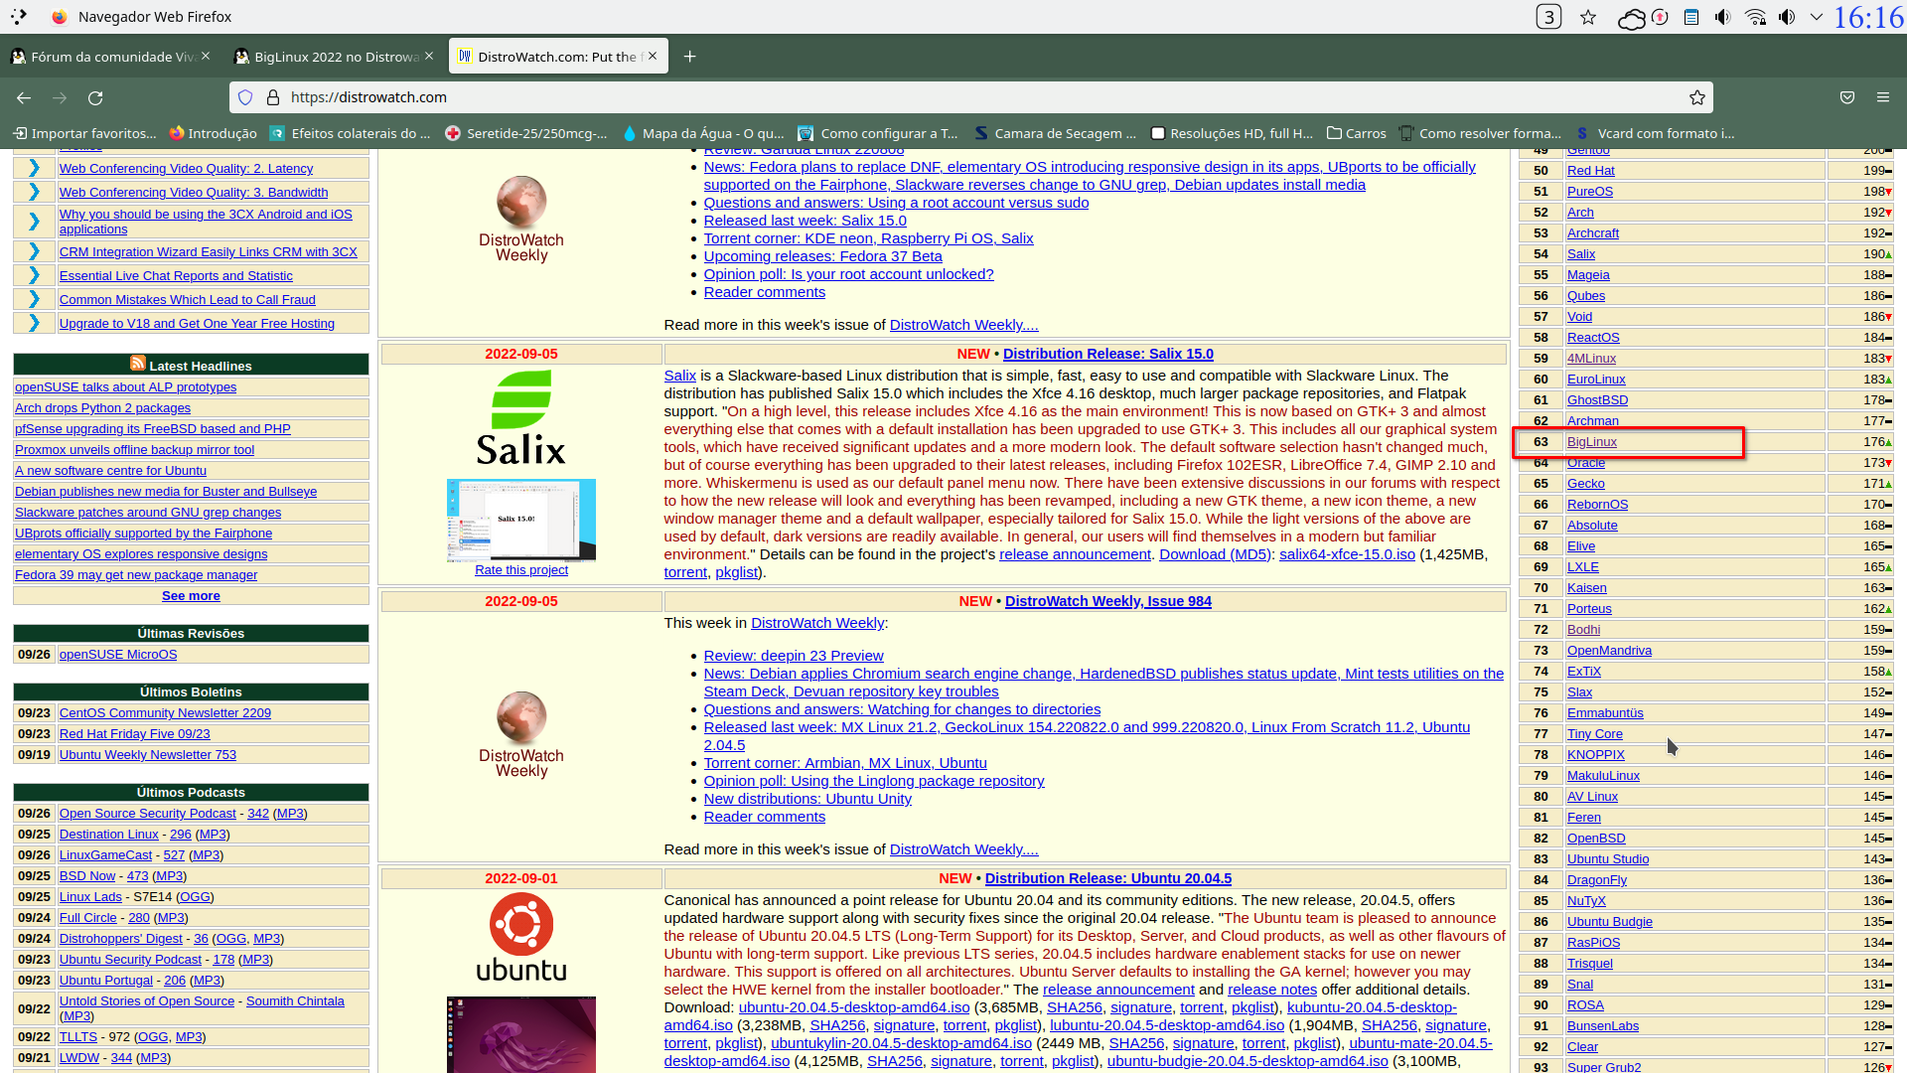
Task: Open the Ubuntu 20.04.5 screenshot thumbnail
Action: pyautogui.click(x=520, y=1034)
